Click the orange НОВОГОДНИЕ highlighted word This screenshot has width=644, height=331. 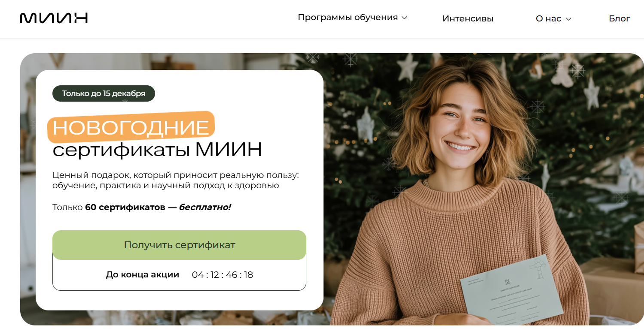(131, 127)
